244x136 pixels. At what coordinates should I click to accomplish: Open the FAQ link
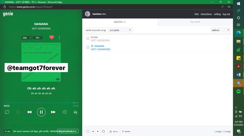(x=196, y=14)
